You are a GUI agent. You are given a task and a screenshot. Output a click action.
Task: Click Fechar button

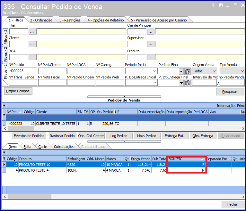coord(233,204)
